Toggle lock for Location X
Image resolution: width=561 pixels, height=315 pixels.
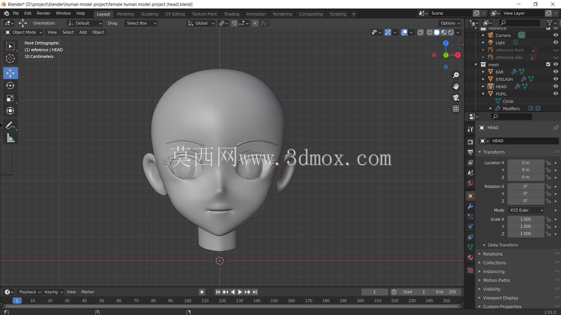pos(548,163)
